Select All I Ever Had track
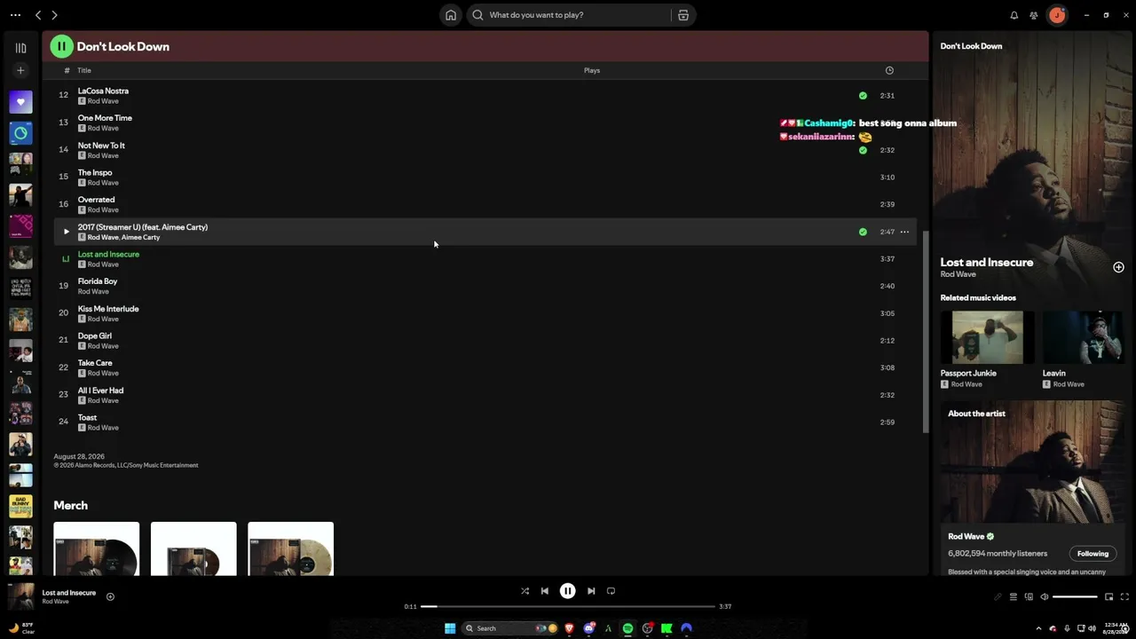1136x639 pixels. tap(485, 395)
